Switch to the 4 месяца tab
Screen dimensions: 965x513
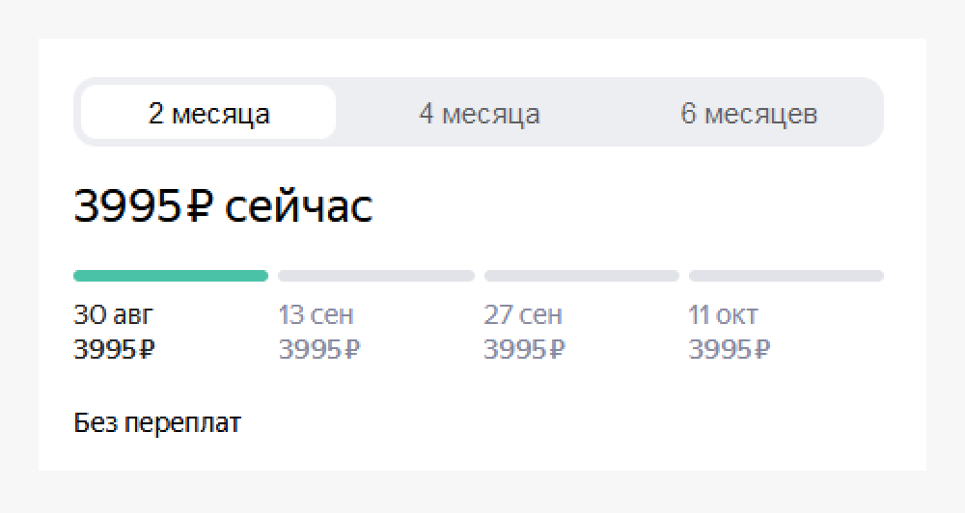479,114
